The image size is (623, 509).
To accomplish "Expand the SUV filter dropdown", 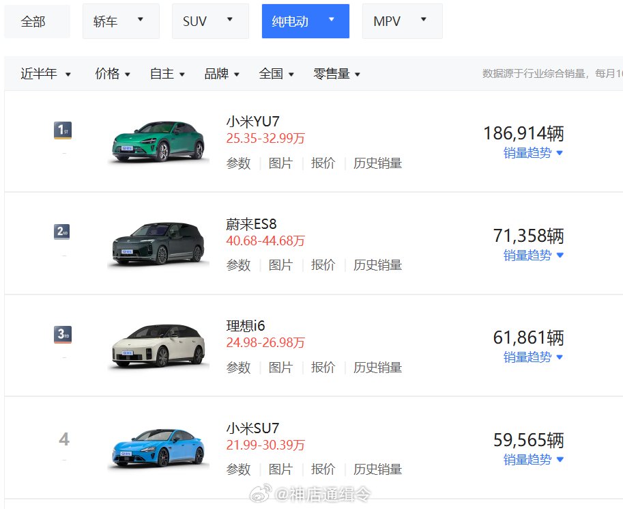I will 209,21.
